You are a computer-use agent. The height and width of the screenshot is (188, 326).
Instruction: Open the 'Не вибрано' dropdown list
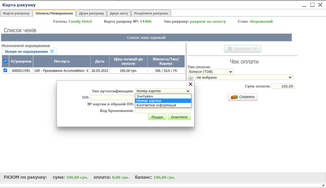244,77
